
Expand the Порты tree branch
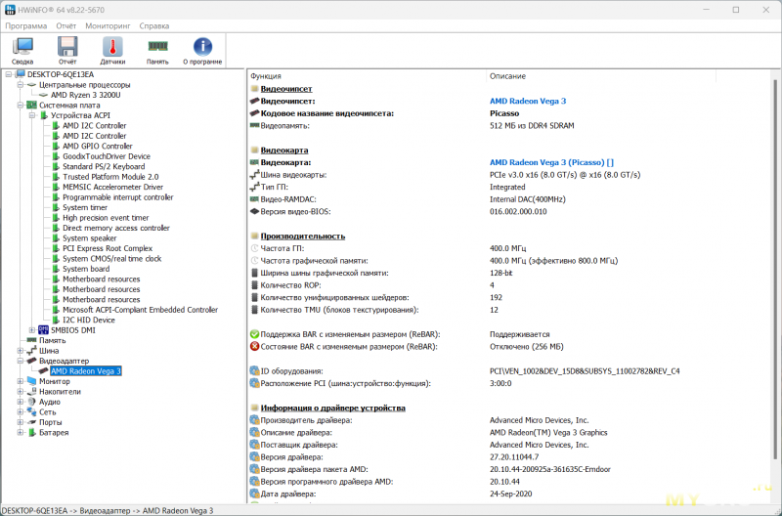pos(20,422)
